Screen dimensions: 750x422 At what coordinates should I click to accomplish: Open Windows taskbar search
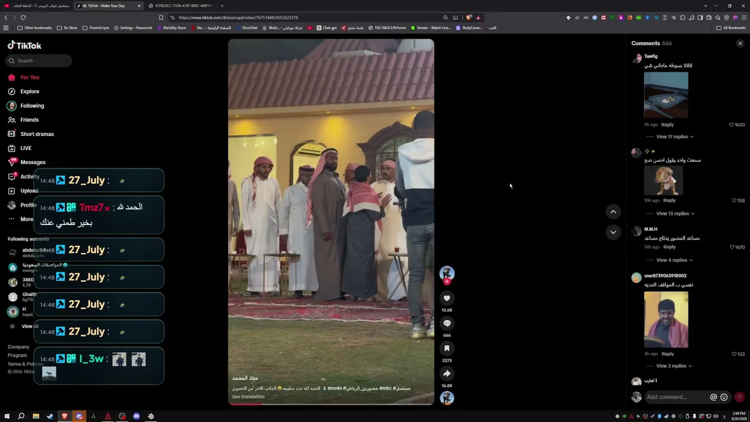point(21,416)
